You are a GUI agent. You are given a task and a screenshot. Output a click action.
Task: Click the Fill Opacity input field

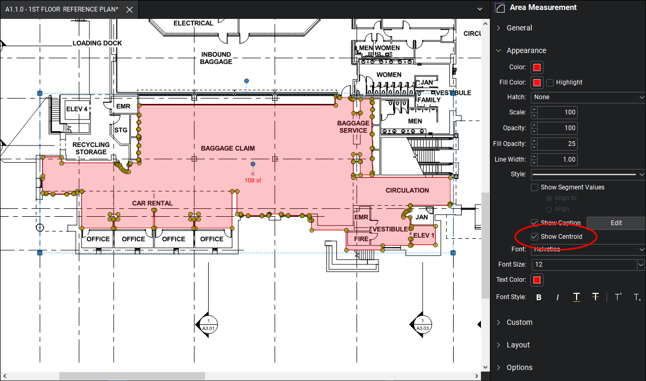558,144
